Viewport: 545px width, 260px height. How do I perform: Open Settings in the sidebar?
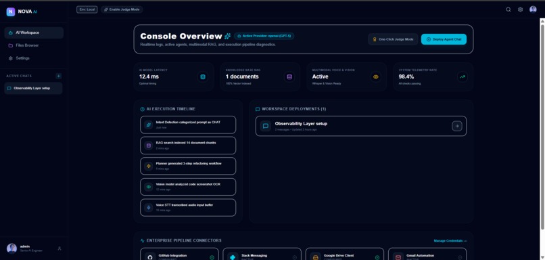[34, 58]
